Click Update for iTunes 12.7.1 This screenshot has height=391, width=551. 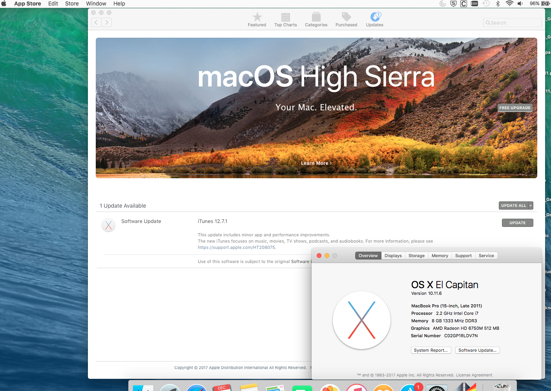tap(517, 223)
